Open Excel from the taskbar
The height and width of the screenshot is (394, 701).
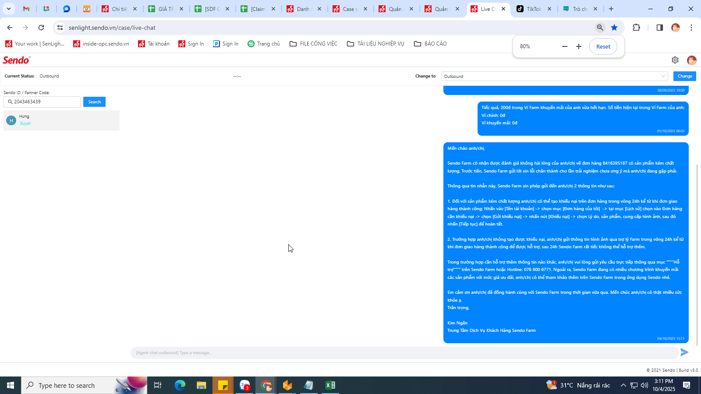click(330, 385)
